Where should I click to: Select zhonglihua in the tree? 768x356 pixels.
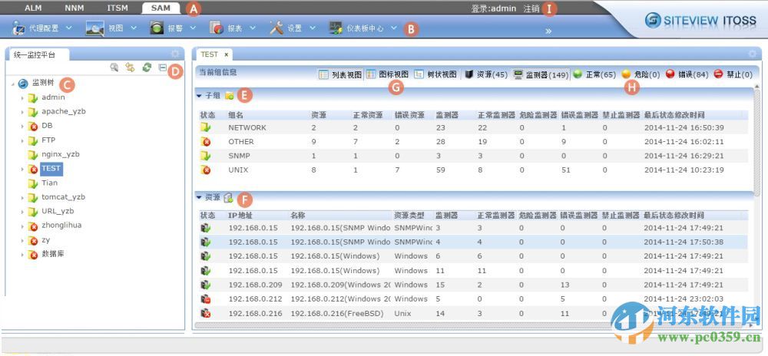61,225
